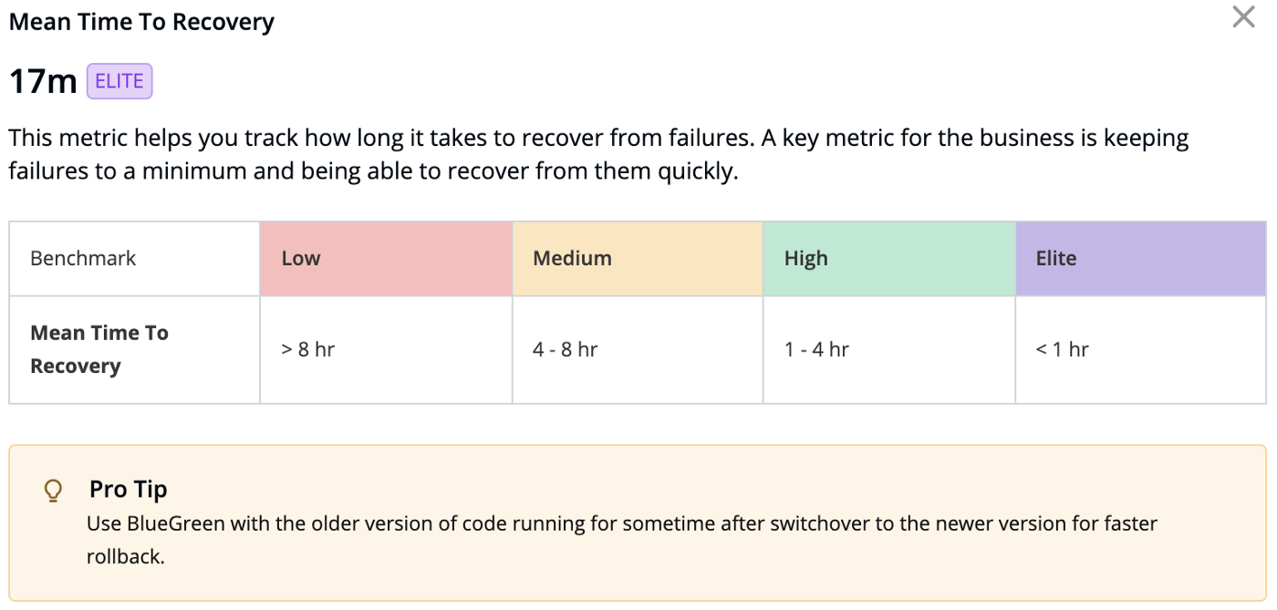The image size is (1277, 610).
Task: Click the '> 8 hr' table cell
Action: pos(308,349)
